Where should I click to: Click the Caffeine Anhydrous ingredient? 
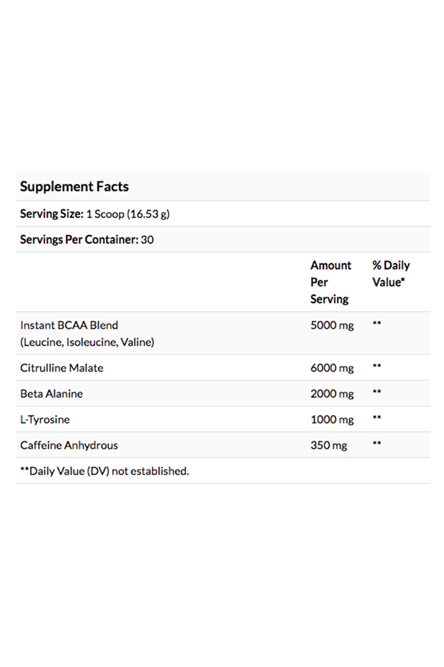(69, 445)
